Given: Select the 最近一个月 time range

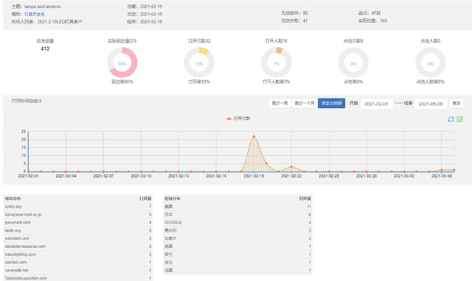Looking at the screenshot, I should (x=305, y=103).
